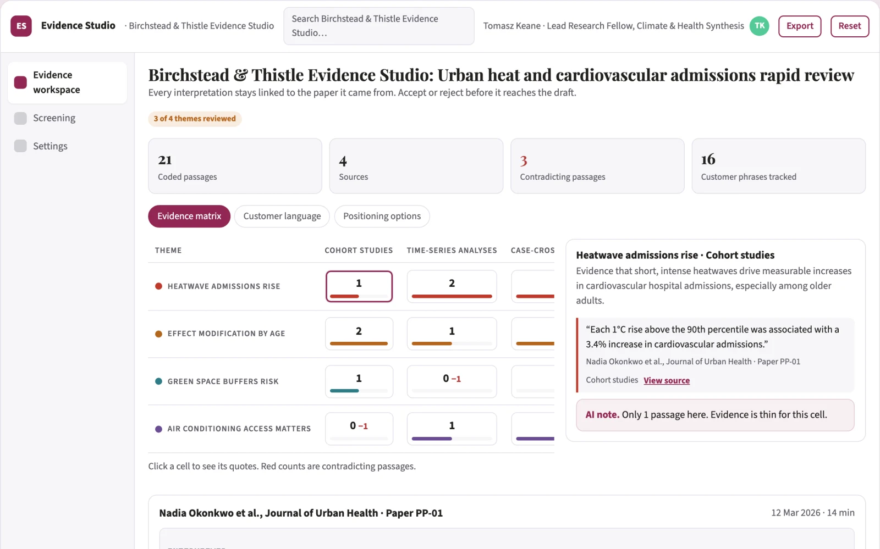Click the Export button
This screenshot has width=880, height=549.
(x=800, y=26)
